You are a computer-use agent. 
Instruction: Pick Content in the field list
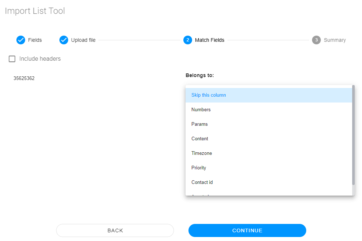click(x=200, y=139)
